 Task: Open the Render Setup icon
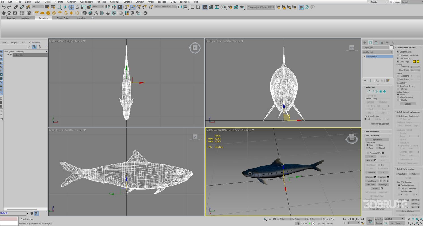coord(231,7)
